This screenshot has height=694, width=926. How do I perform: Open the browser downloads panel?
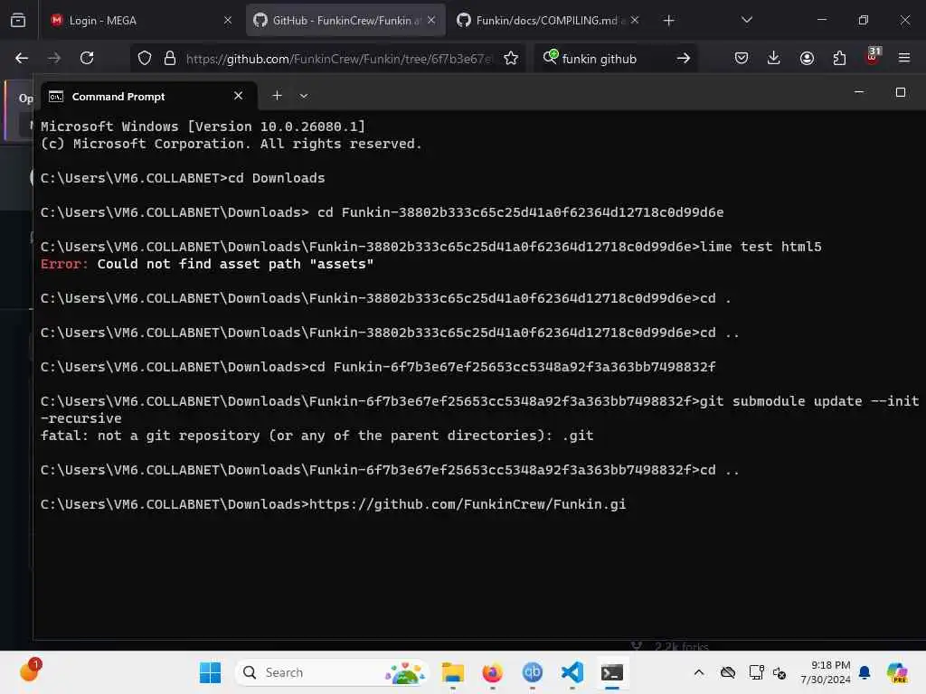[x=774, y=58]
